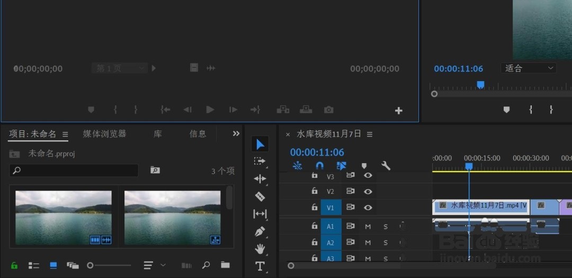Image resolution: width=572 pixels, height=278 pixels.
Task: Create a new bin in Project panel
Action: coord(226,265)
